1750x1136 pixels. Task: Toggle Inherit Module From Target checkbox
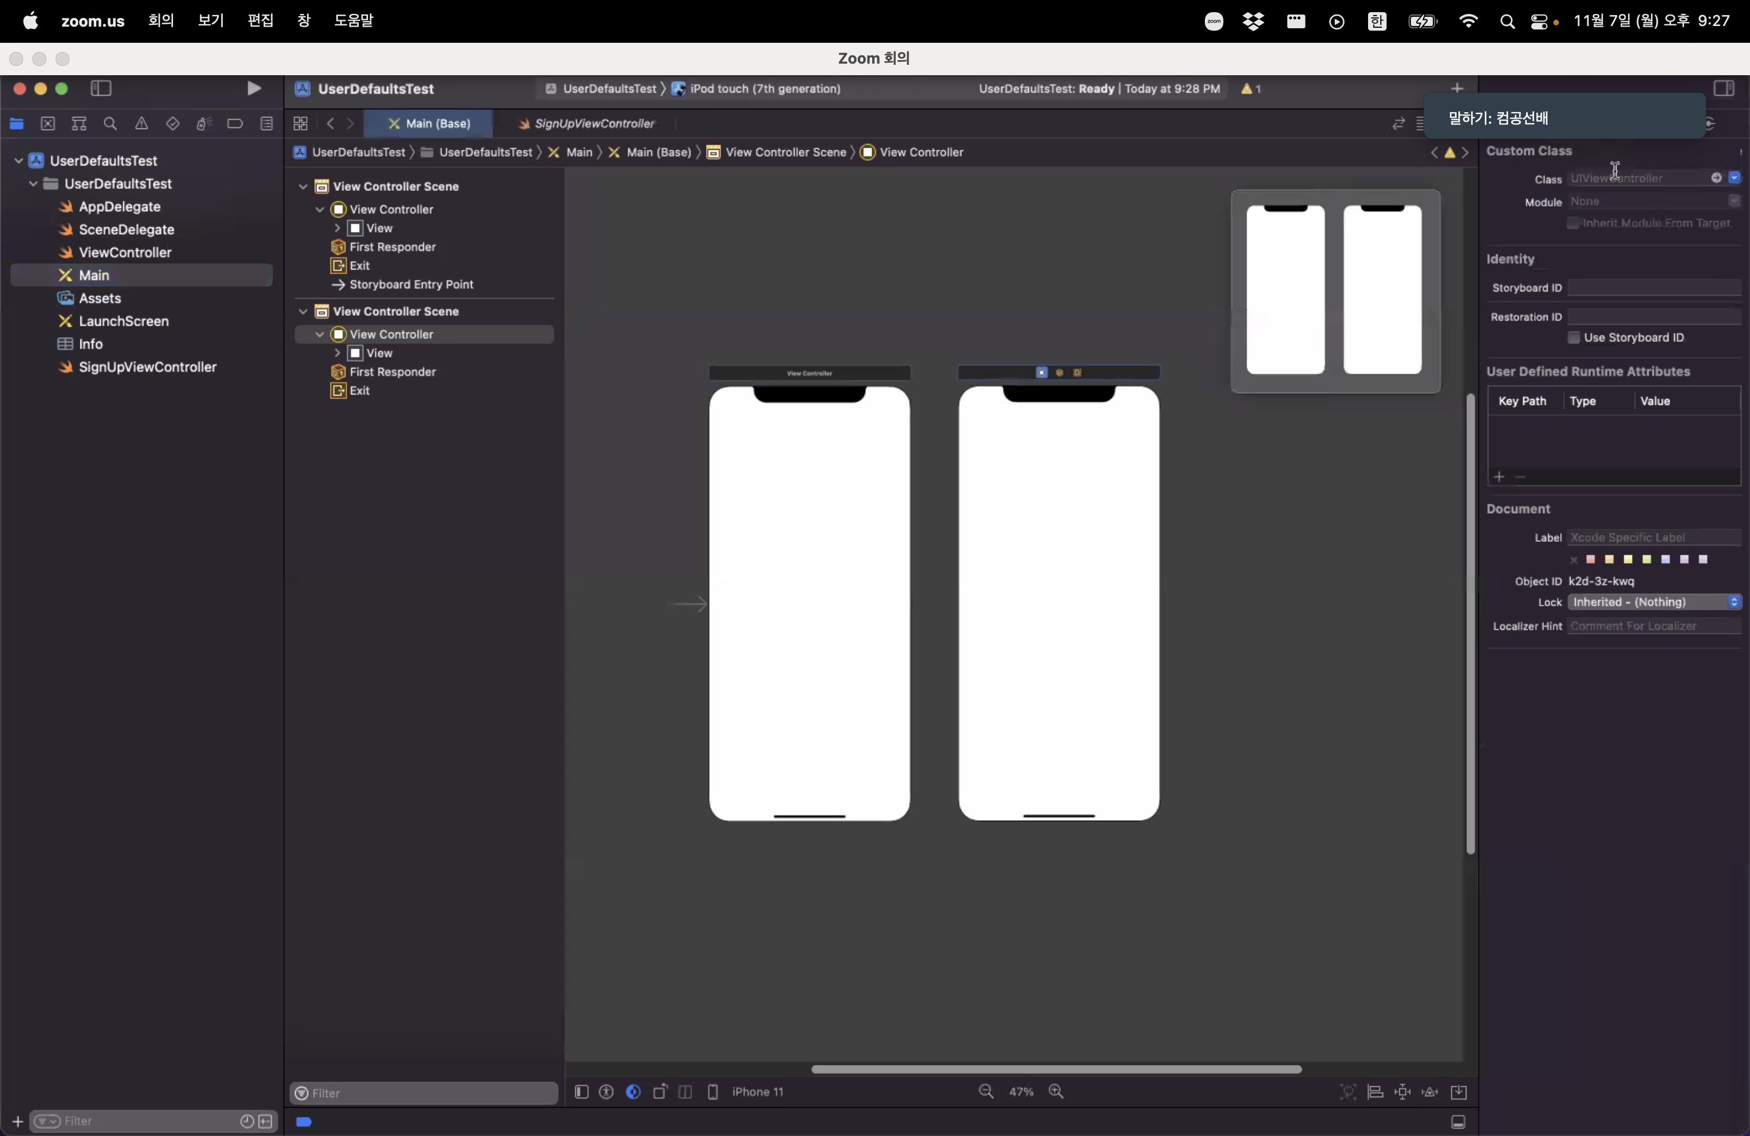[x=1573, y=223]
